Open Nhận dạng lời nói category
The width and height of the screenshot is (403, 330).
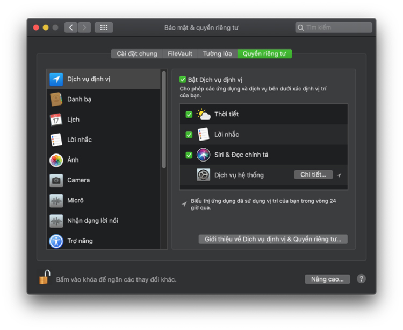point(92,220)
